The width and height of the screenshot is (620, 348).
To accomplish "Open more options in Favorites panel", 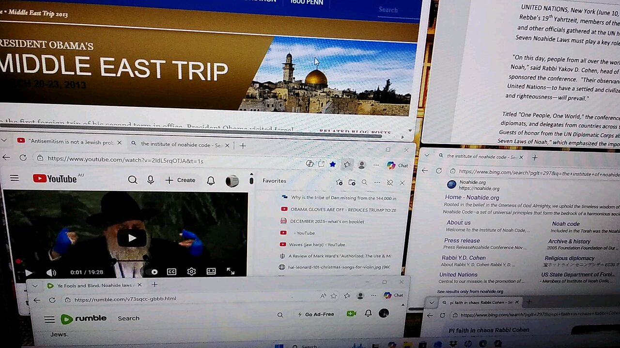I will [376, 183].
